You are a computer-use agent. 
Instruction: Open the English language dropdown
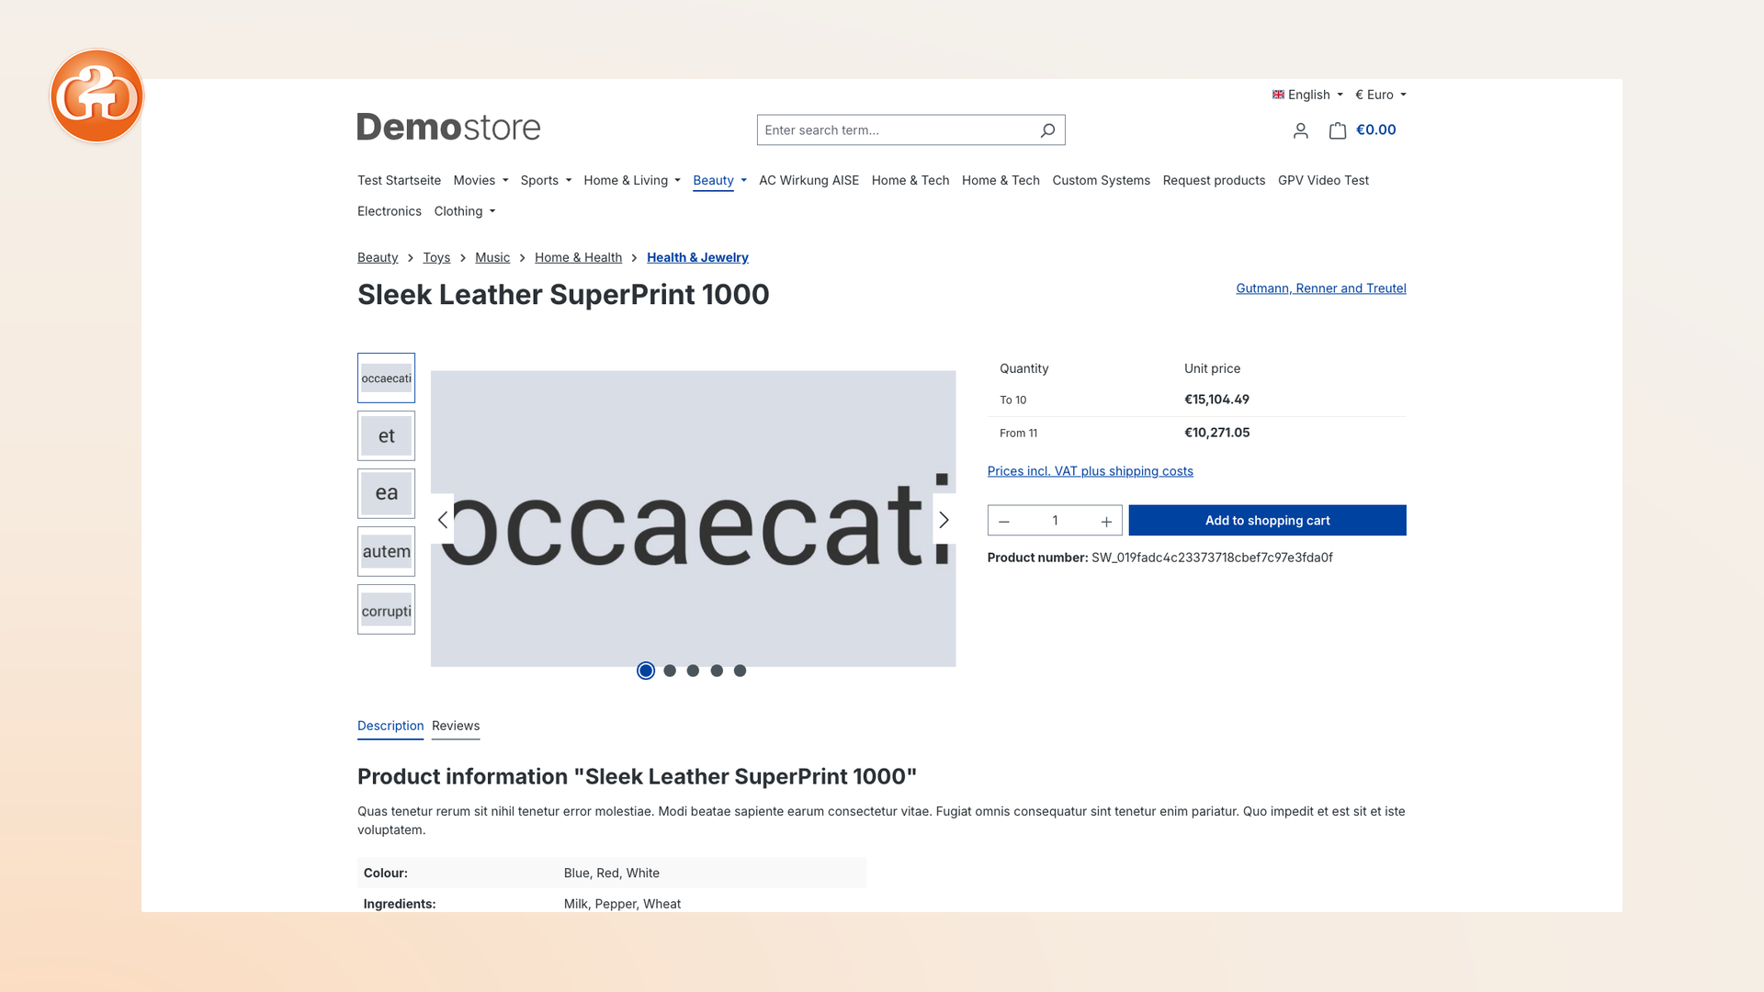(x=1307, y=95)
